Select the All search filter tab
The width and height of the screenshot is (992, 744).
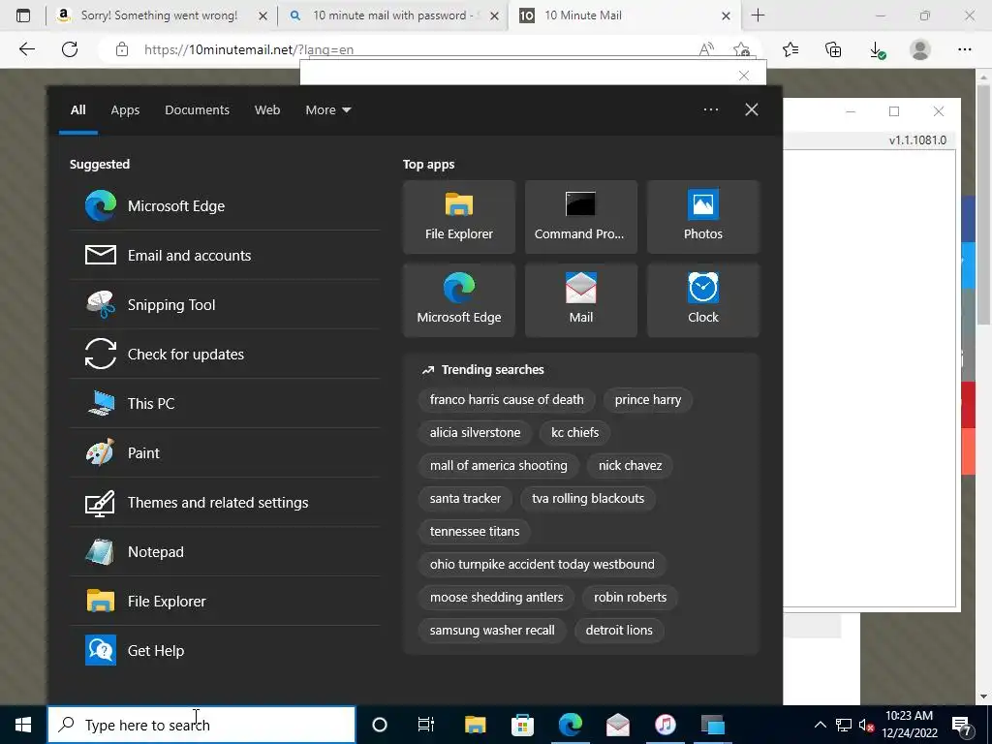(77, 109)
